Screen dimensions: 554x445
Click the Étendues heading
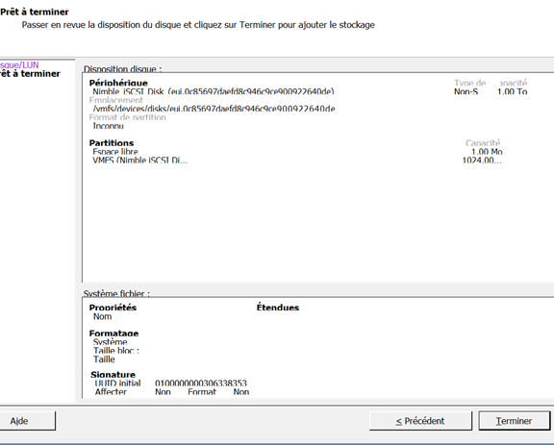click(x=278, y=308)
